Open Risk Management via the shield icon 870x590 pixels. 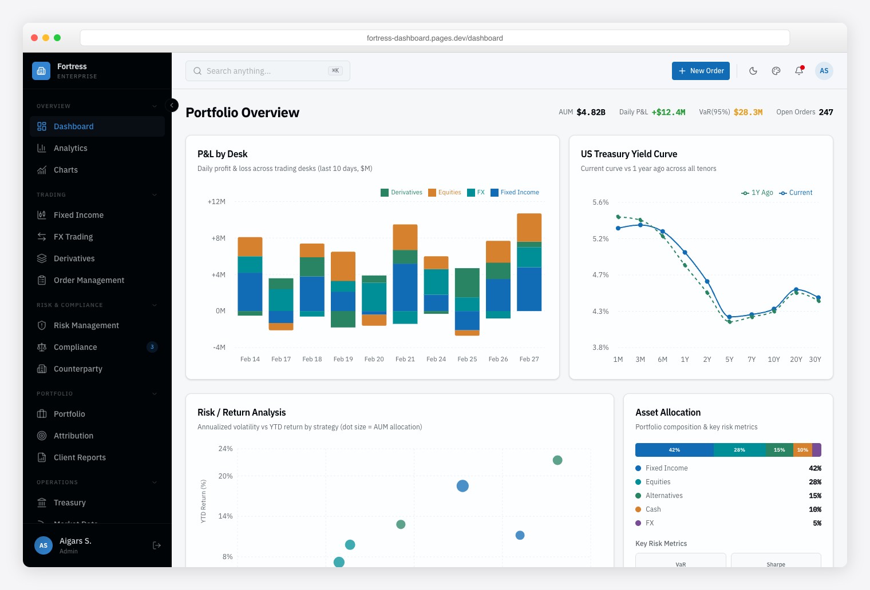click(x=42, y=325)
